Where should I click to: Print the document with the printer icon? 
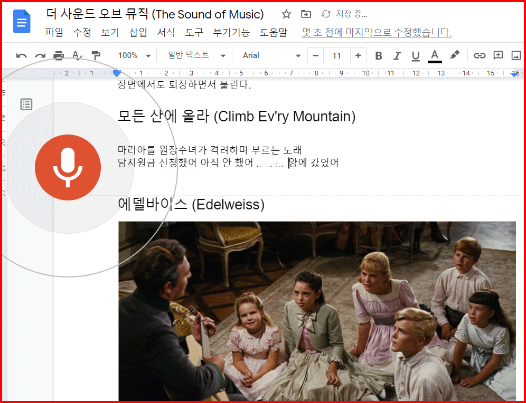pos(59,55)
